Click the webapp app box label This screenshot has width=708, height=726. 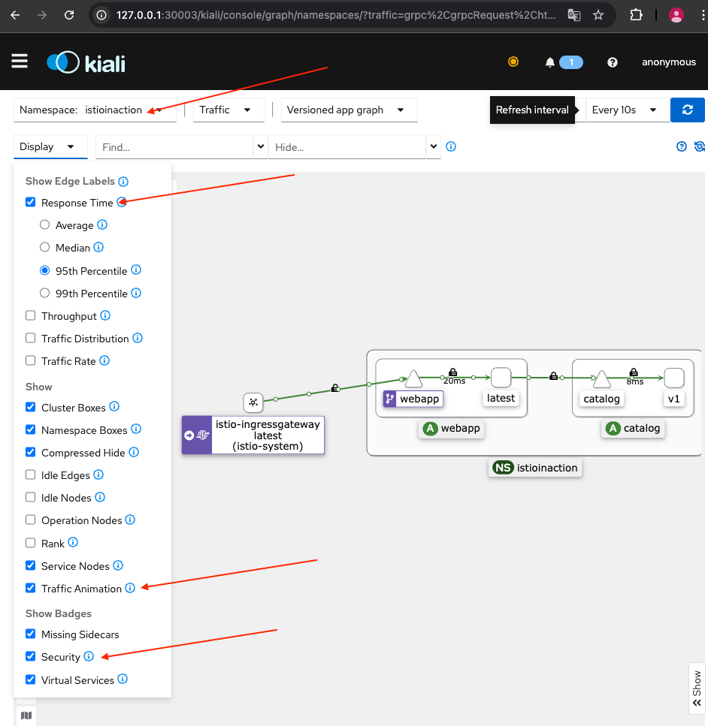click(451, 428)
